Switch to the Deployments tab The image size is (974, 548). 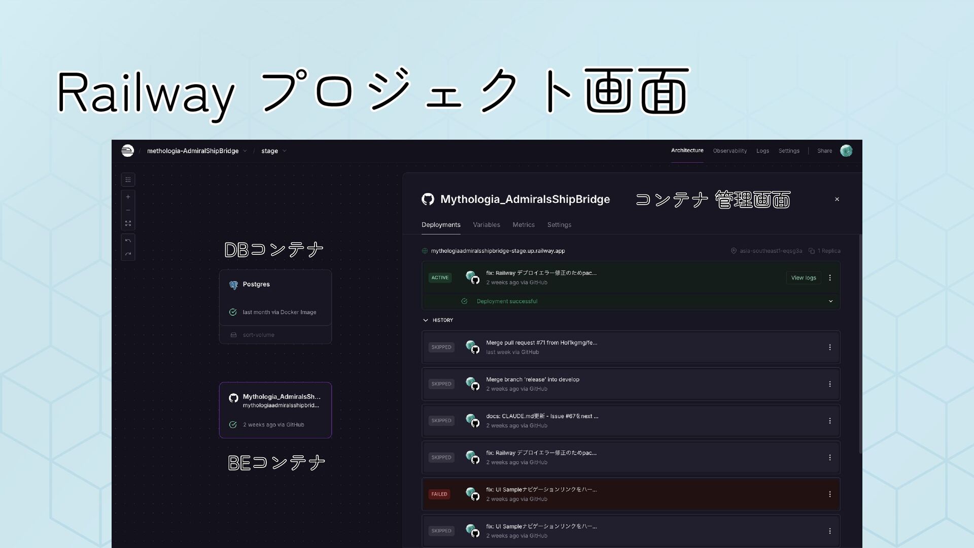click(441, 225)
